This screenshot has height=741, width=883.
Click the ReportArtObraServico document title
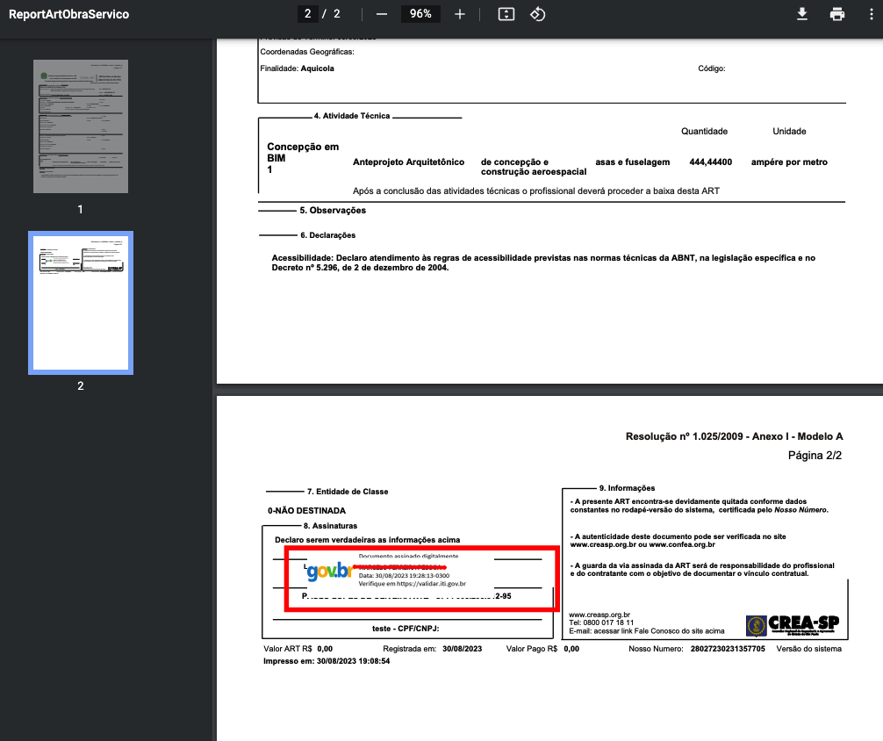[68, 14]
